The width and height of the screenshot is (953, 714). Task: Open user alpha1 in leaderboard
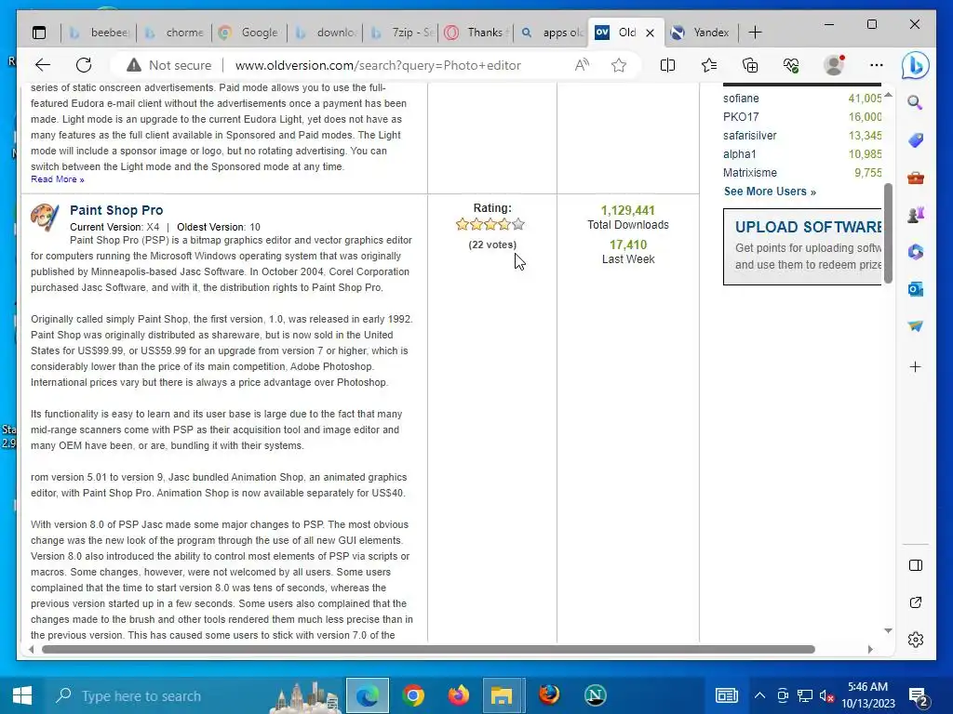click(740, 154)
